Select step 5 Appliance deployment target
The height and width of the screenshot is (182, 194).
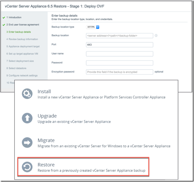click(23, 46)
